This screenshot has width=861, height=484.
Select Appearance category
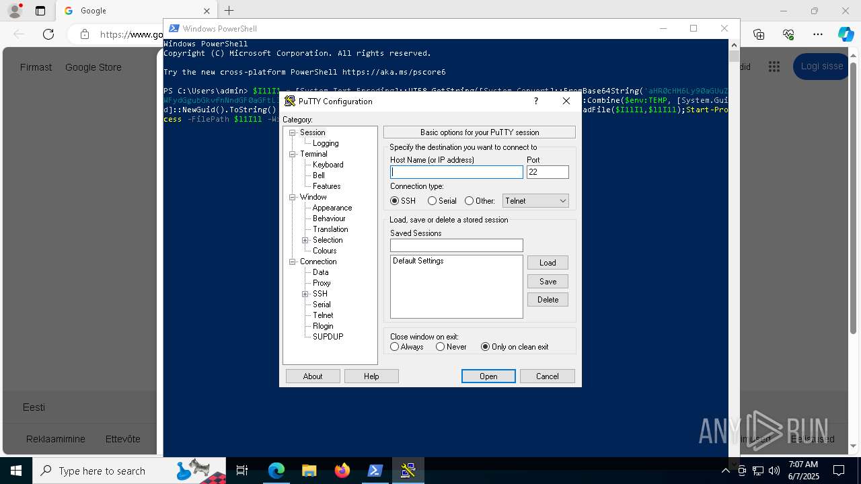point(332,208)
